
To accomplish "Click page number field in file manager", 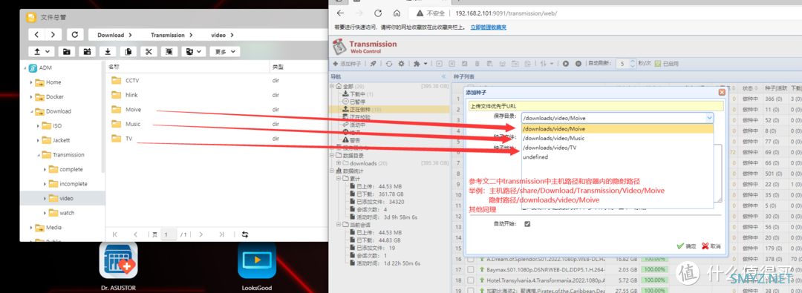I will point(169,234).
